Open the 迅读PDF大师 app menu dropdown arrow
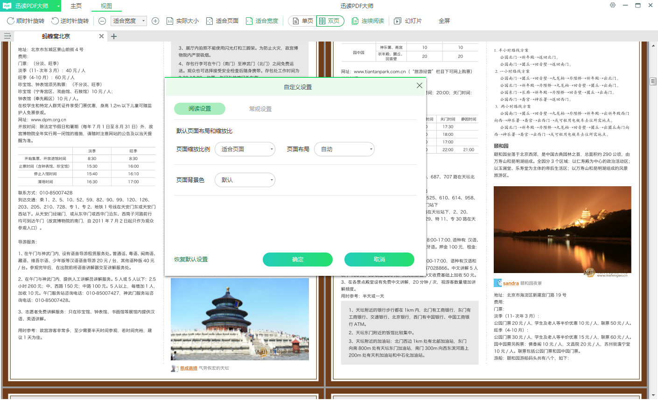Viewport: 658px width, 400px height. (58, 6)
